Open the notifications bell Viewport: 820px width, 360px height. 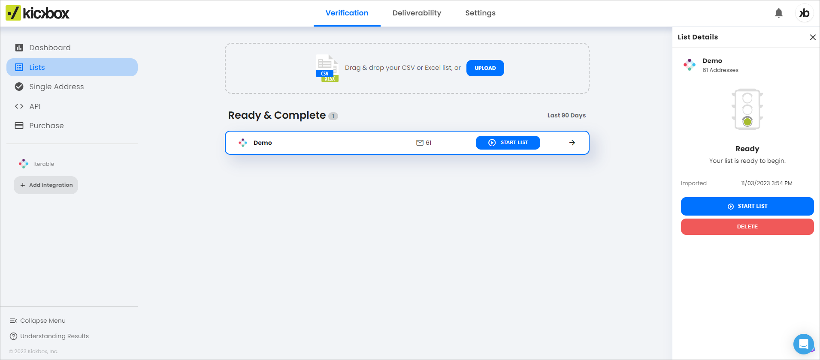click(779, 13)
